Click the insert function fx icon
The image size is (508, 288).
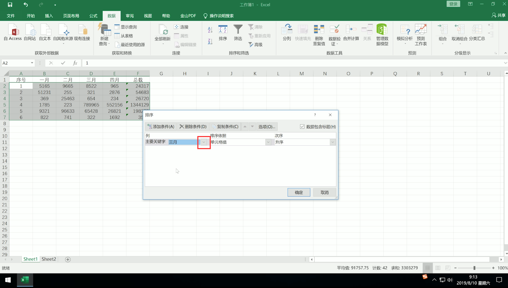75,63
